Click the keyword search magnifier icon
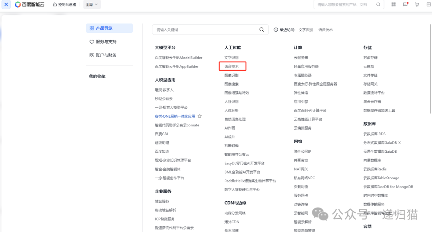 pos(262,30)
